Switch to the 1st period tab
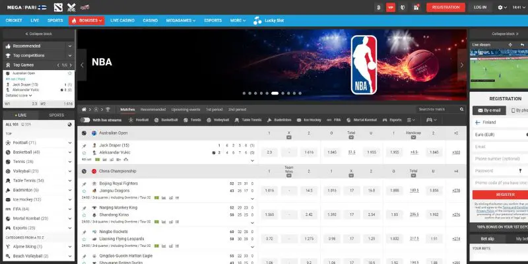Screen dimensions: 528x264 214,110
